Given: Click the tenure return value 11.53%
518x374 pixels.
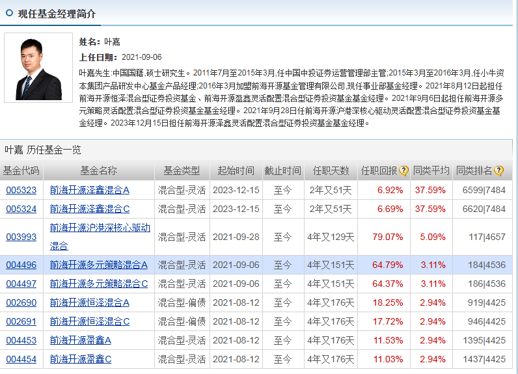Looking at the screenshot, I should tap(388, 340).
